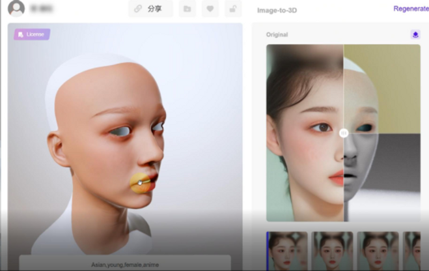Select the second generated face thumbnail
429x271 pixels.
point(332,251)
